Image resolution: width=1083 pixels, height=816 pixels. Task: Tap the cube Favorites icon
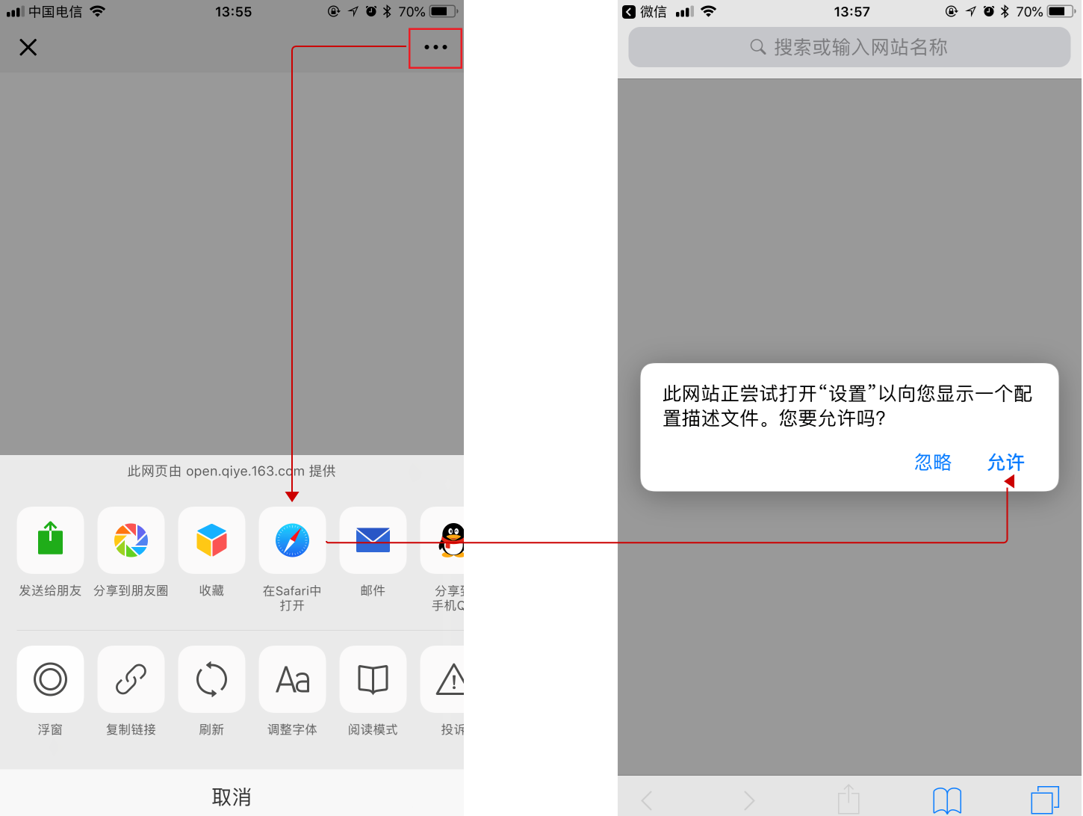pyautogui.click(x=211, y=540)
